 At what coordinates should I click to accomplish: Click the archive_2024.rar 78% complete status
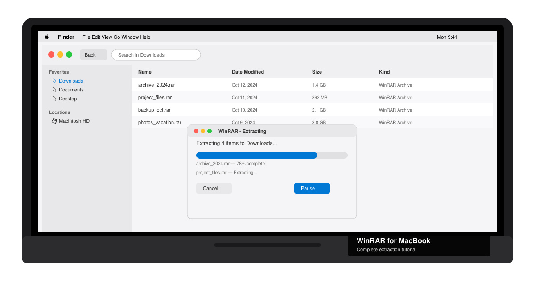coord(230,164)
